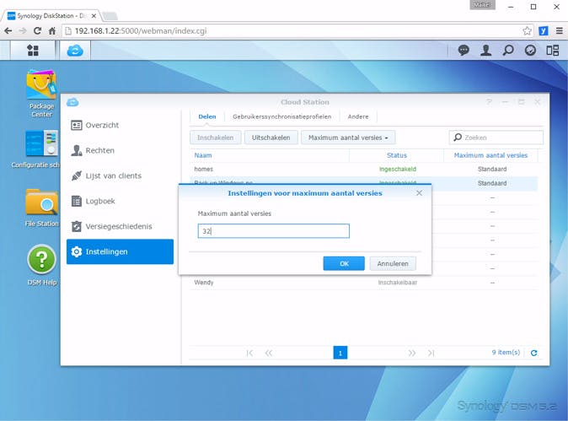Click the Maximum aantal versies input field
Image resolution: width=568 pixels, height=421 pixels.
click(x=274, y=231)
